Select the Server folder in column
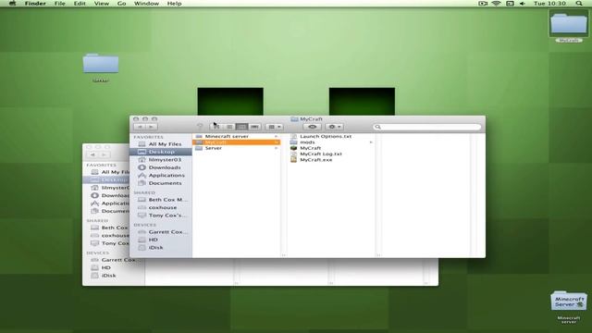The height and width of the screenshot is (333, 592). click(x=237, y=148)
